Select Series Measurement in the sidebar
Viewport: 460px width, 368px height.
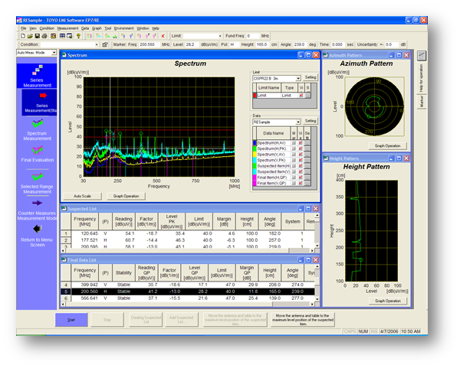[37, 76]
